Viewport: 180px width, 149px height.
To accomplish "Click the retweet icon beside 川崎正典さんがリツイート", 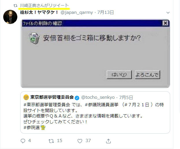I will tap(15, 5).
